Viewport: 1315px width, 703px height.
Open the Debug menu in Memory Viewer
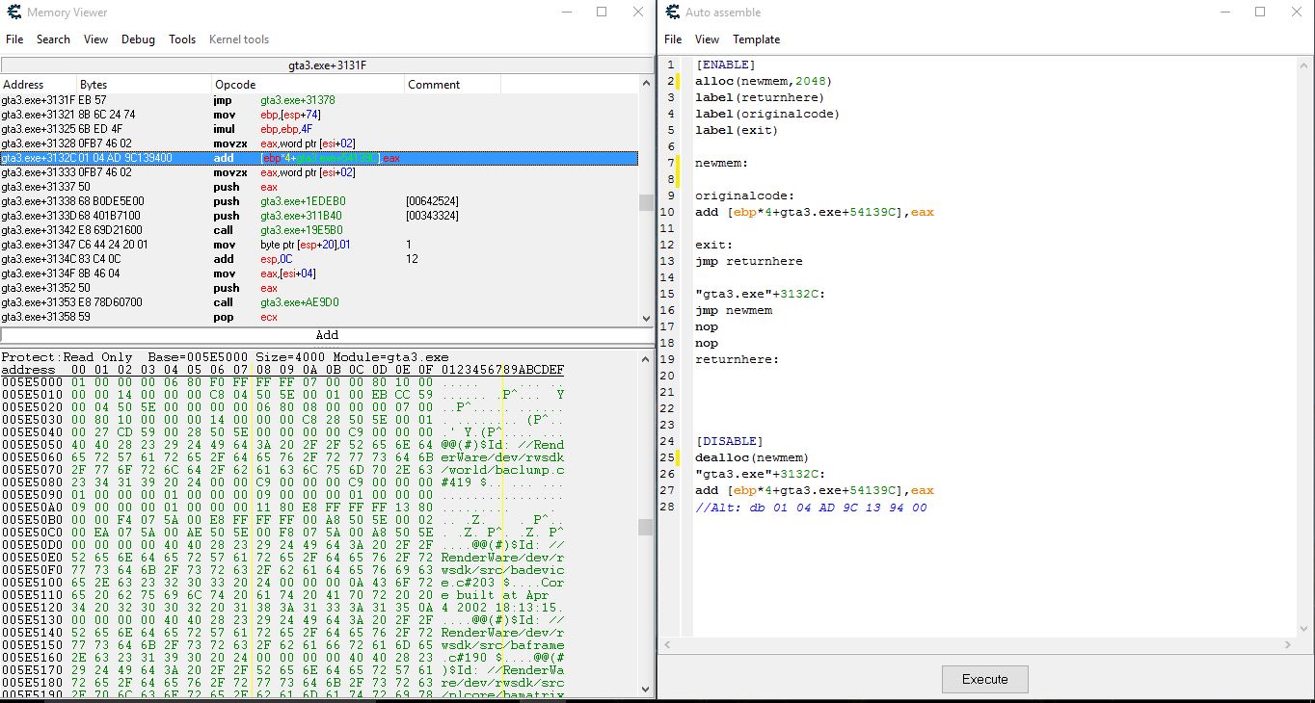pos(138,39)
